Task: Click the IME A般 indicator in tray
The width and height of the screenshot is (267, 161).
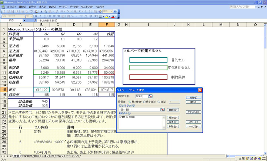Action: pyautogui.click(x=242, y=158)
